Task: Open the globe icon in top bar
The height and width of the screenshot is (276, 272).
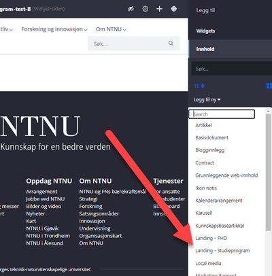Action: pos(174,9)
